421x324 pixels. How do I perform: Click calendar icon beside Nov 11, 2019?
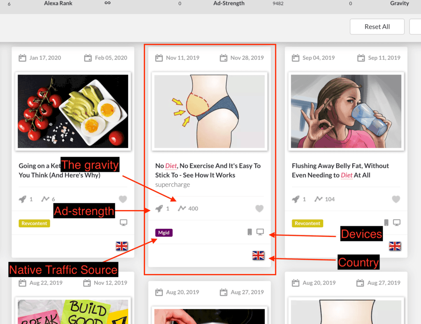[159, 58]
